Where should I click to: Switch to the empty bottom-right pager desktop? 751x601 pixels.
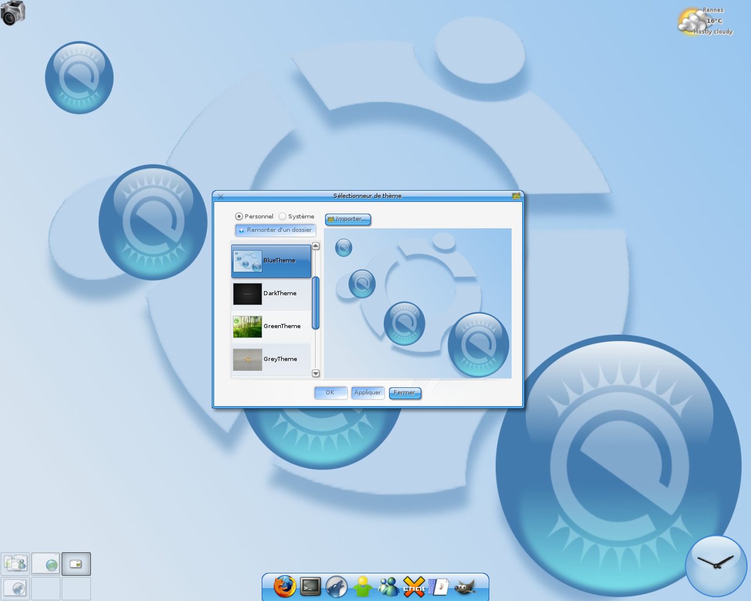(76, 588)
